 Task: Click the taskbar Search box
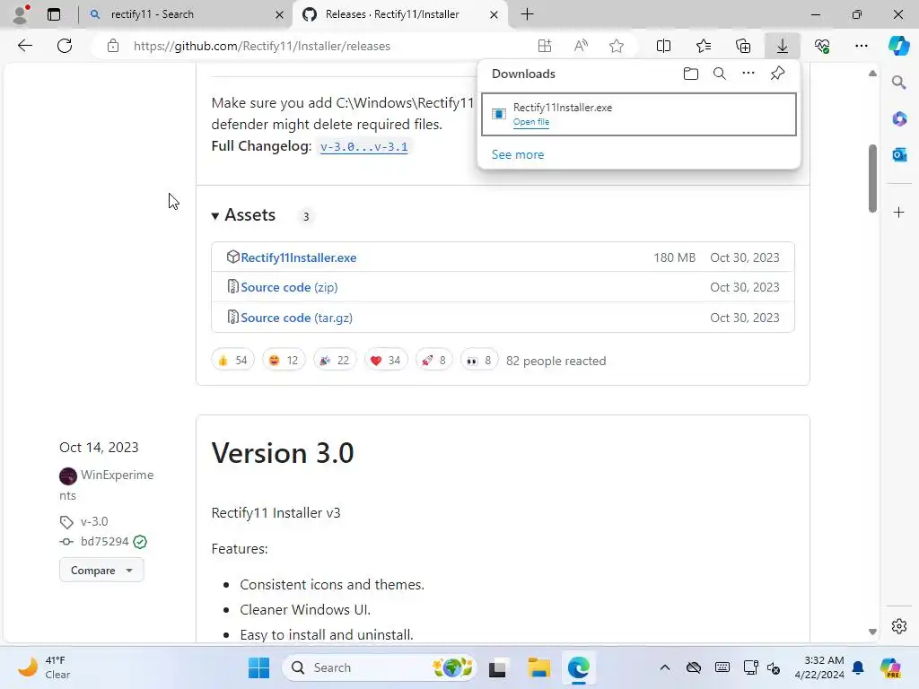pos(379,667)
